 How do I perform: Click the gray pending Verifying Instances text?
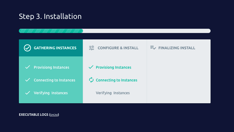pos(113,93)
